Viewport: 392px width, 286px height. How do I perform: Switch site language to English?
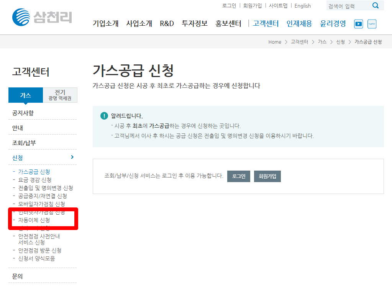coord(303,6)
